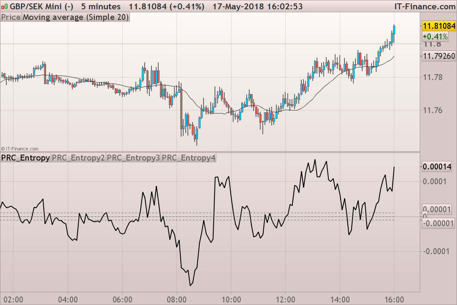Select the PRC_Entropy indicator tab
The height and width of the screenshot is (305, 457).
tap(26, 158)
